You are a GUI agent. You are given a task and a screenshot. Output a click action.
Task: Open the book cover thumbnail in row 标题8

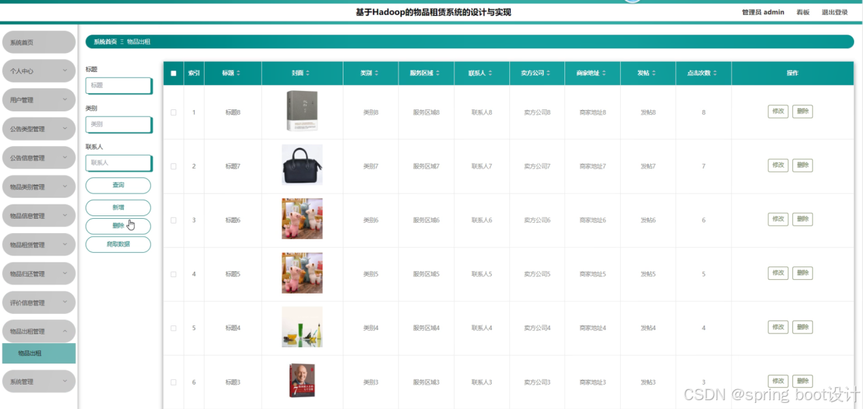pyautogui.click(x=302, y=111)
